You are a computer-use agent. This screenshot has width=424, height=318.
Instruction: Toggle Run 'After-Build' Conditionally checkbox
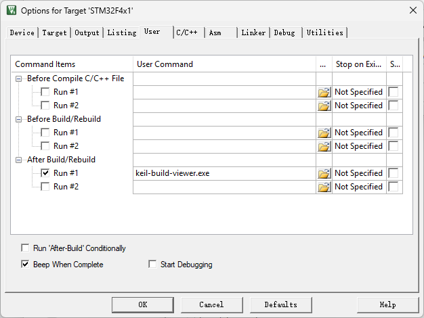pos(25,248)
